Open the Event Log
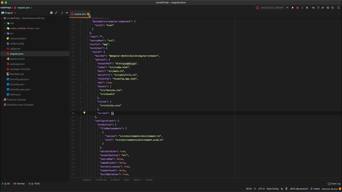Screen dimensions: 342x192 pos(334,184)
